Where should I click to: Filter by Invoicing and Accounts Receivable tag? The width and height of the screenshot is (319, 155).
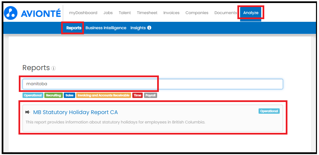(103, 96)
